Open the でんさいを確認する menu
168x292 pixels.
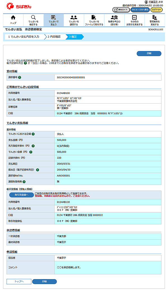click(x=33, y=20)
